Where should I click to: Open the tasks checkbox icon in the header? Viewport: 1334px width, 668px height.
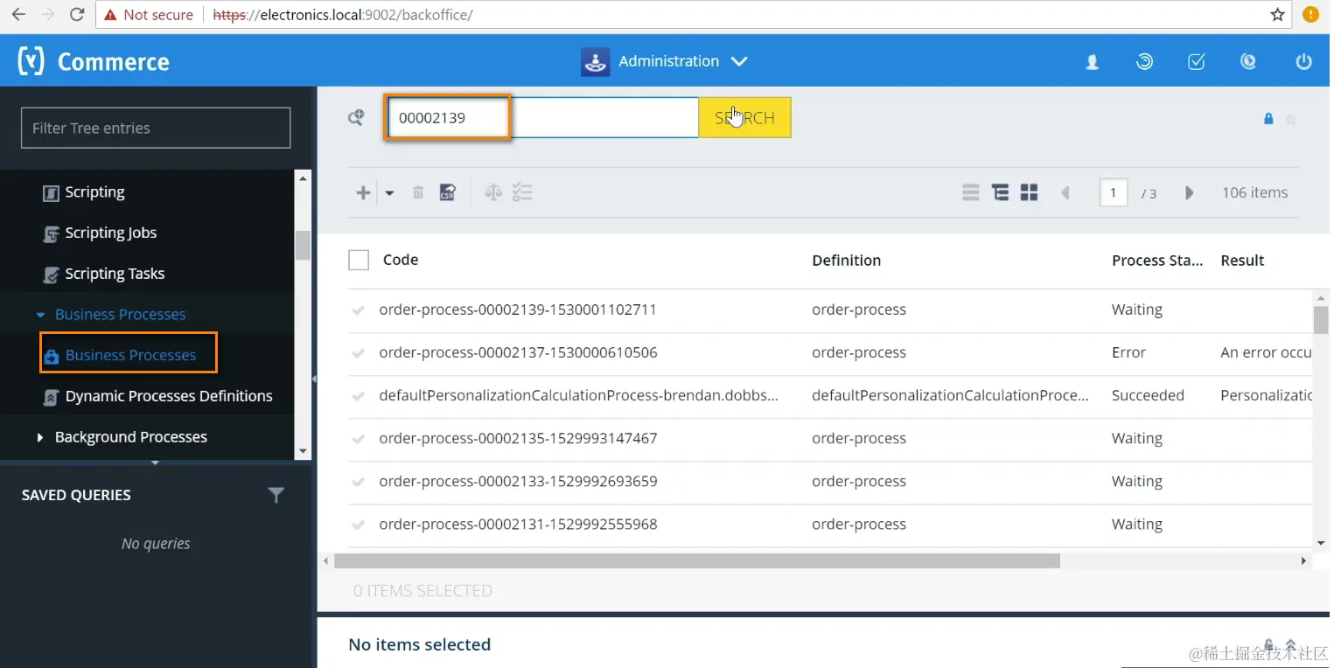pyautogui.click(x=1196, y=61)
